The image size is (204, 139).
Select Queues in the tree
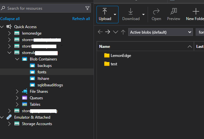point(36,98)
